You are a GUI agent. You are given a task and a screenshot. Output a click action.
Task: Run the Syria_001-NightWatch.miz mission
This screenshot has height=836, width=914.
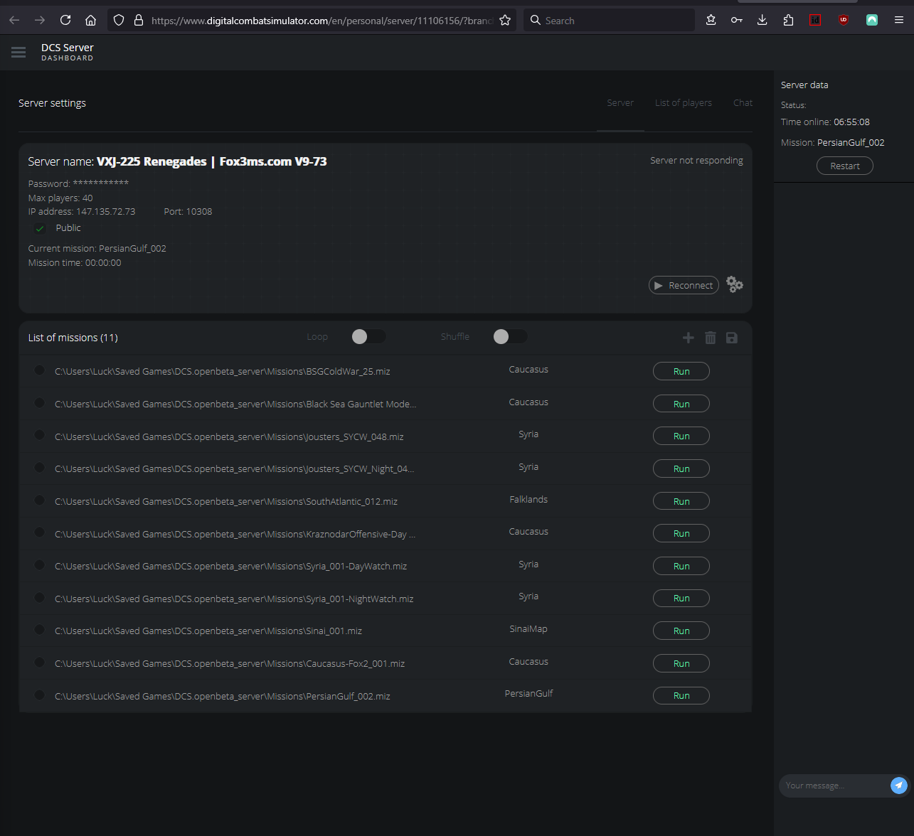point(681,599)
